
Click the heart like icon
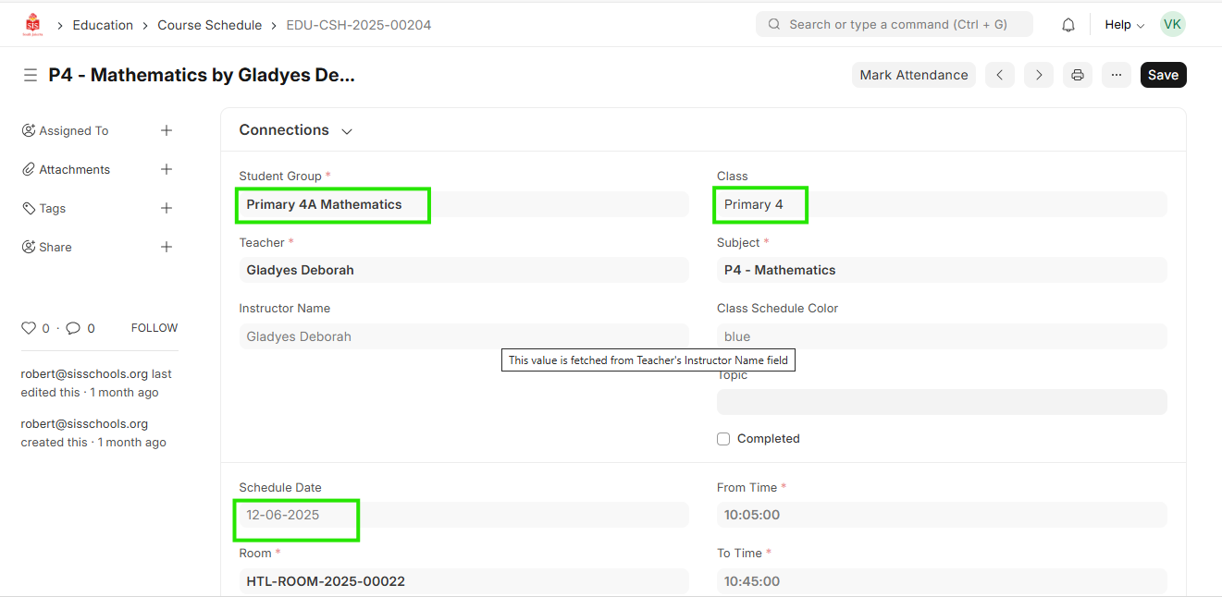tap(29, 328)
